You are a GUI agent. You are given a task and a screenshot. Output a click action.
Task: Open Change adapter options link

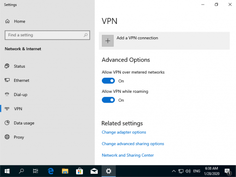pos(124,132)
